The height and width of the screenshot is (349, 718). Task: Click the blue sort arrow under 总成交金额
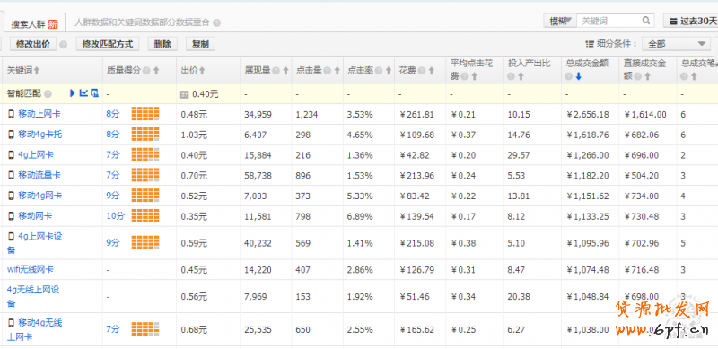(578, 76)
